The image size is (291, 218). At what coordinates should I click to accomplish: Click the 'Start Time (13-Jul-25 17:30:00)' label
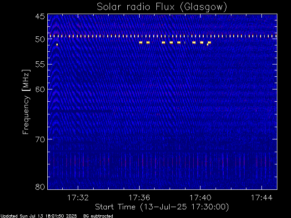162,207
